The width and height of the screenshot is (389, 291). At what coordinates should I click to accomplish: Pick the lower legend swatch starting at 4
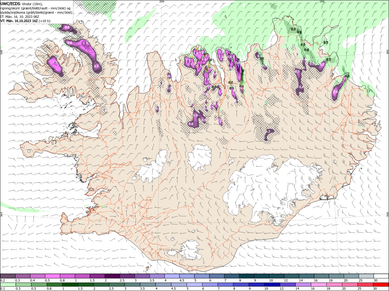[163, 285]
